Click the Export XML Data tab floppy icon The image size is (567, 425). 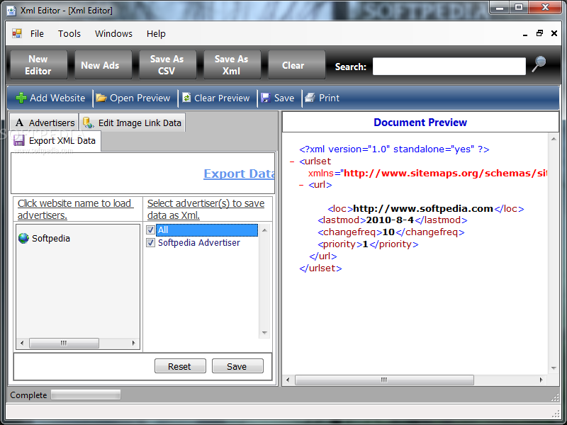(19, 140)
